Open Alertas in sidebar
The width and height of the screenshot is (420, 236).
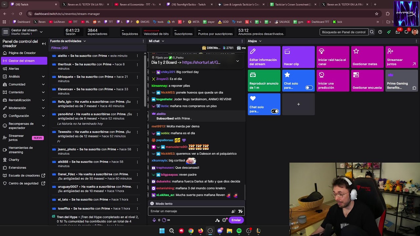tap(24, 69)
